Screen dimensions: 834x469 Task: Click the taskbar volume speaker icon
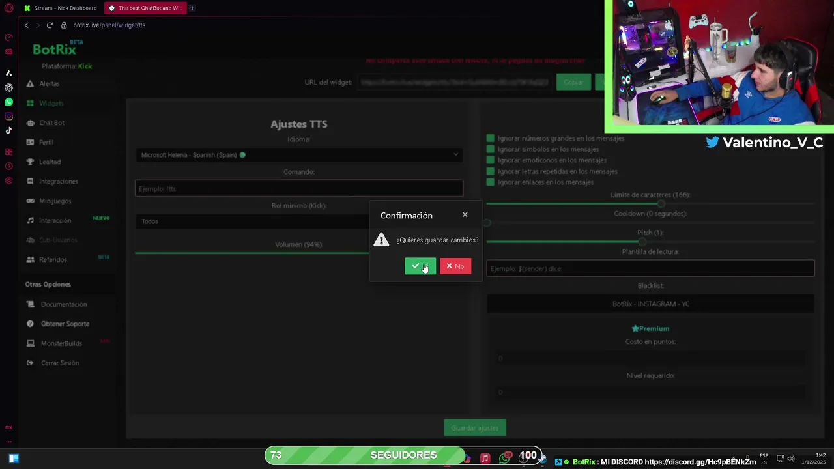pyautogui.click(x=790, y=459)
